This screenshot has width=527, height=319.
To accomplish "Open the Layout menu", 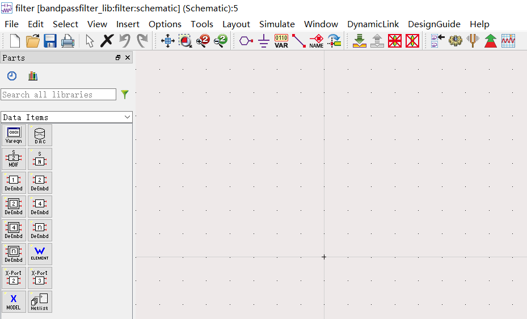I will point(237,24).
